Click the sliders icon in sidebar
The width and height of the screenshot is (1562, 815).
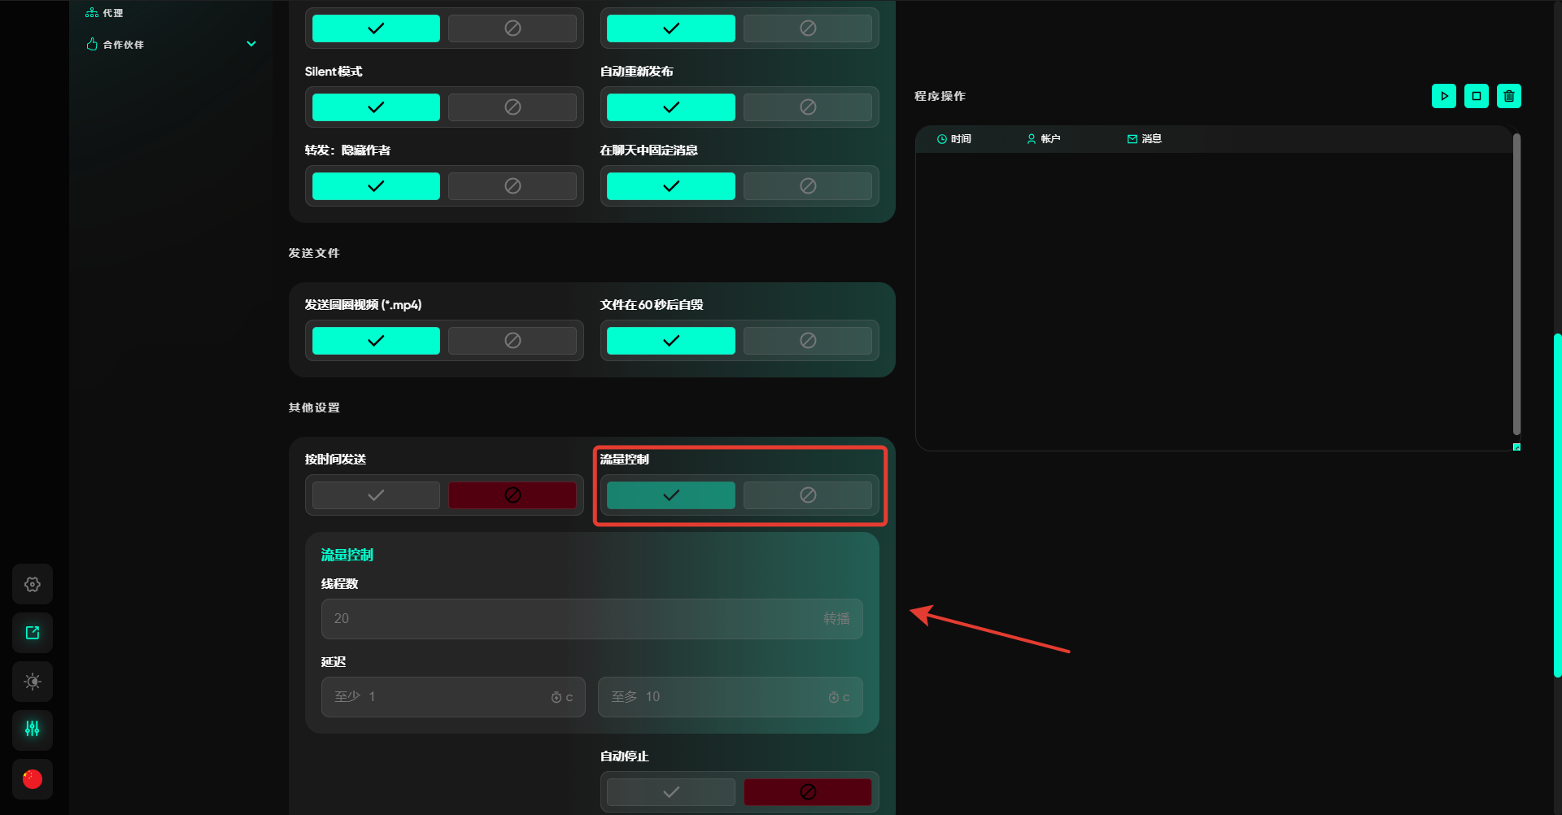point(33,729)
